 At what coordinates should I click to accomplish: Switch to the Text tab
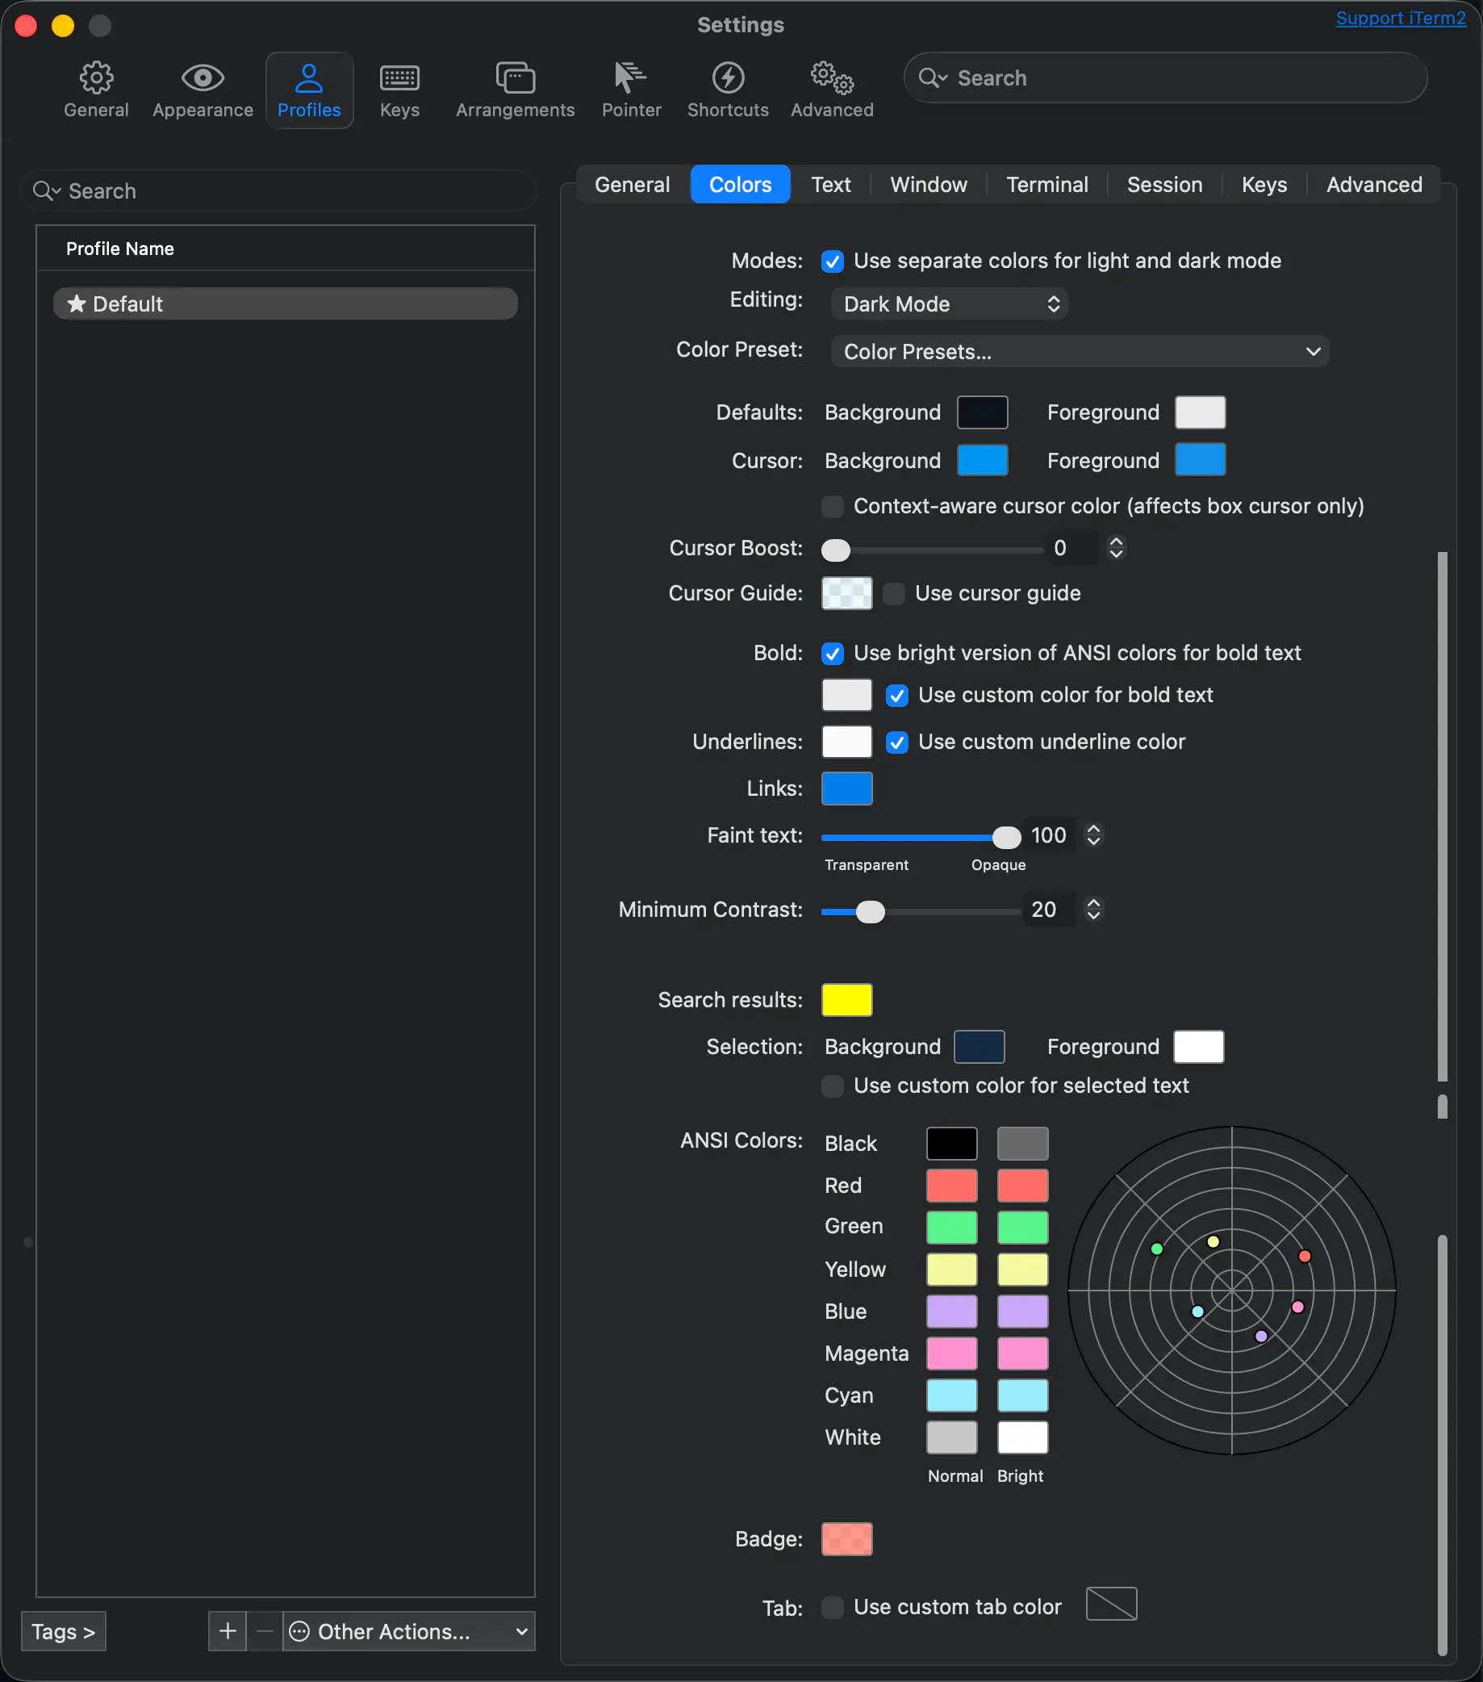pos(831,185)
